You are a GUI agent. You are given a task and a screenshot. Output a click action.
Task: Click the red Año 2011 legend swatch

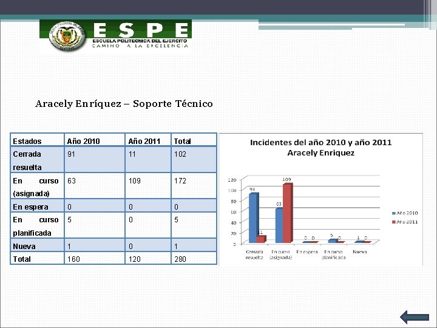[394, 222]
